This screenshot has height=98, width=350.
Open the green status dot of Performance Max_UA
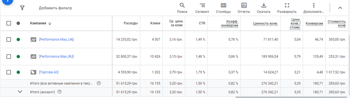[18, 39]
